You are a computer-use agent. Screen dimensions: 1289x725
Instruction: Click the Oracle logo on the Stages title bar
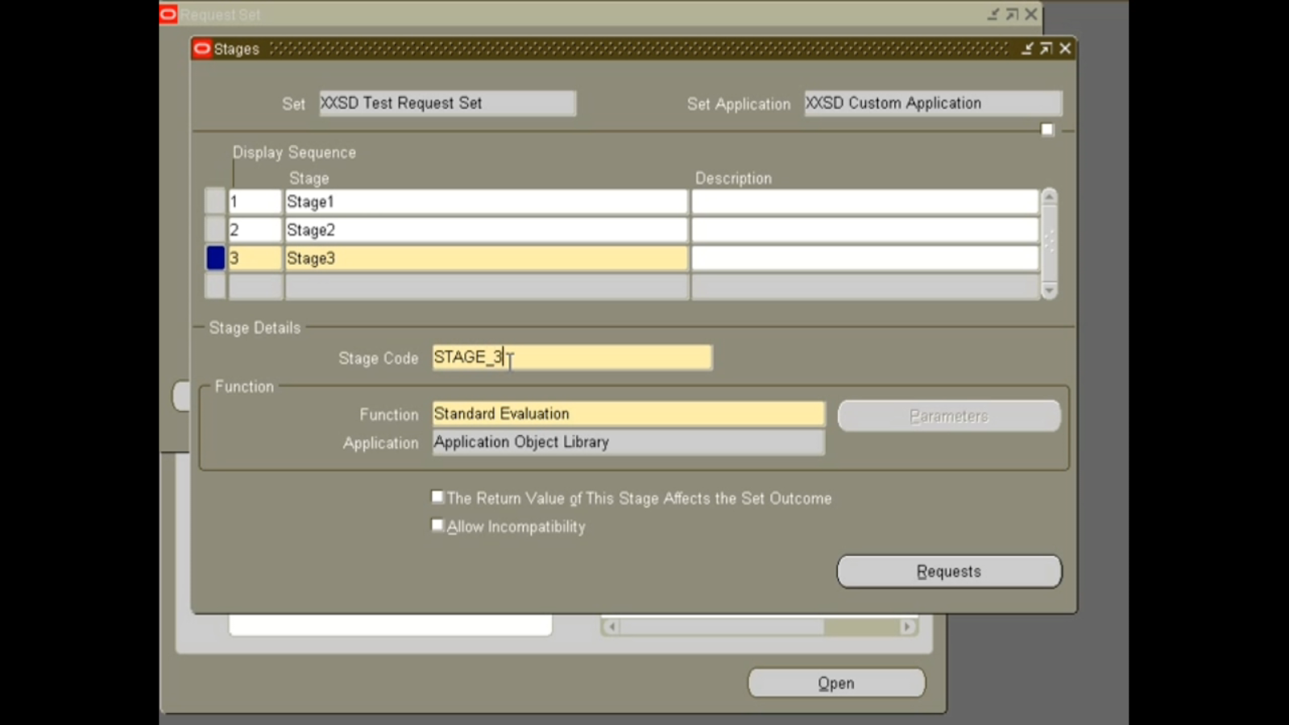(201, 48)
